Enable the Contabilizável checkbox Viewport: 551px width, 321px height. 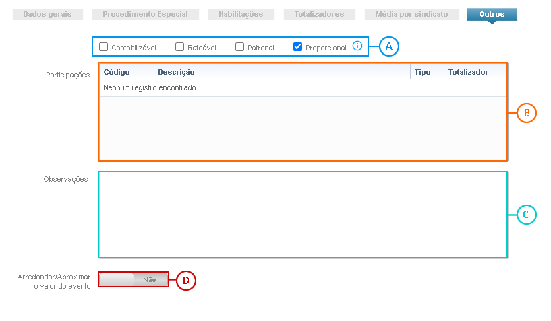click(104, 47)
